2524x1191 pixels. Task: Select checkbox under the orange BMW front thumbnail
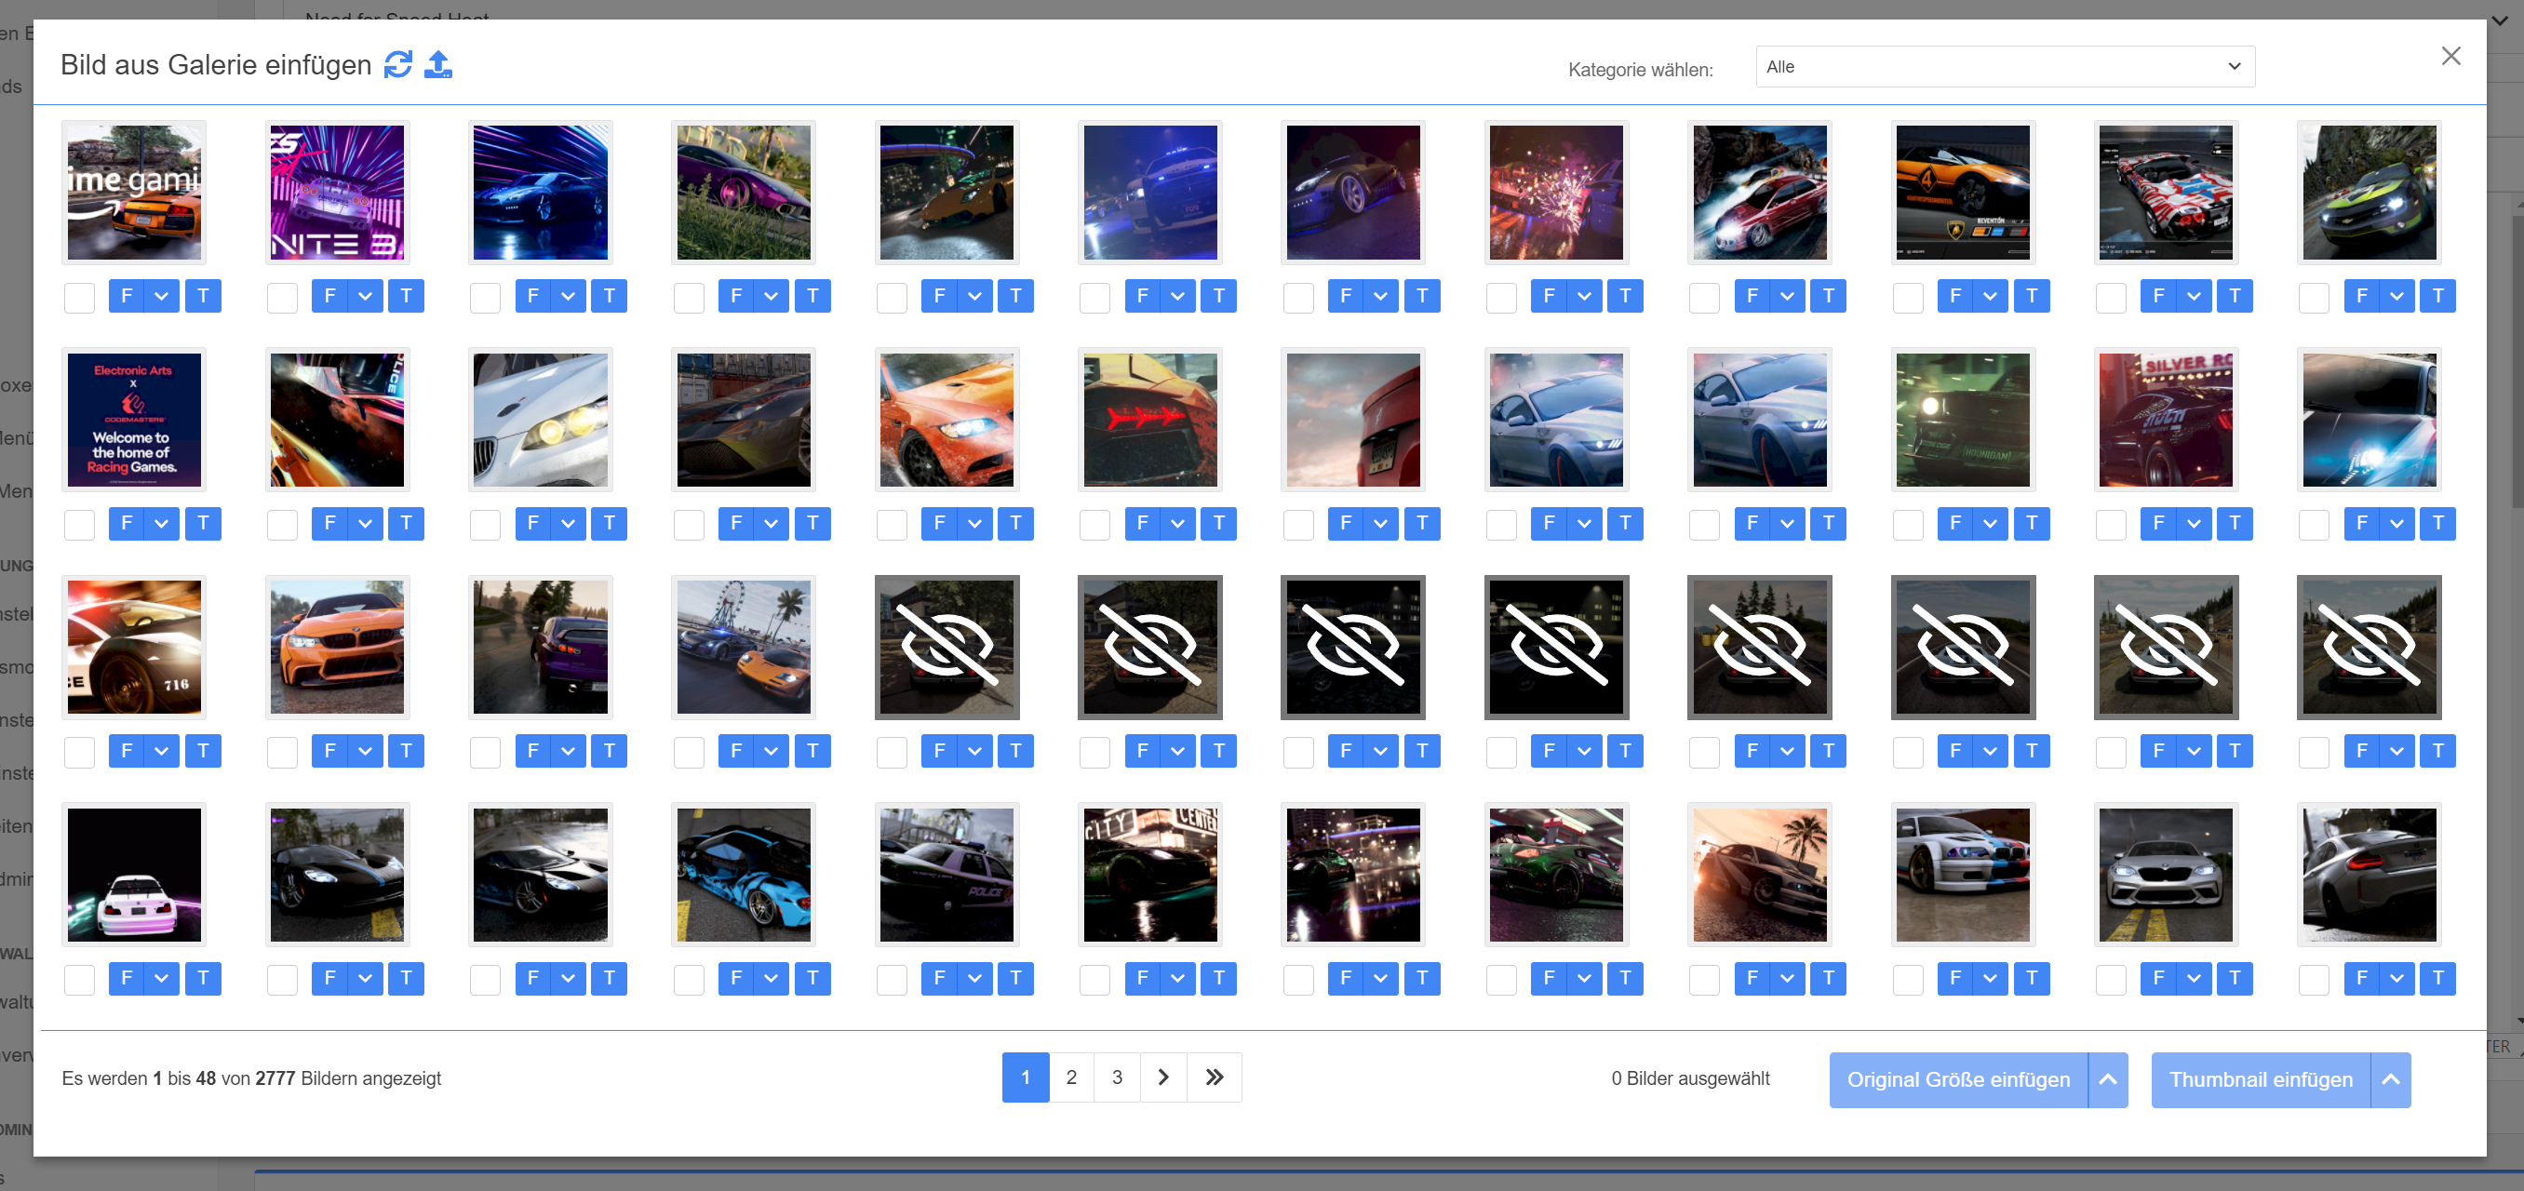tap(282, 752)
